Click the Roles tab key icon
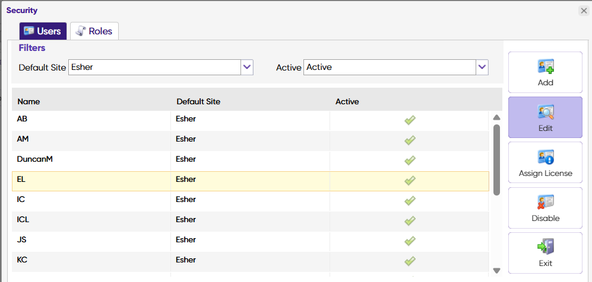This screenshot has height=282, width=592. pyautogui.click(x=81, y=31)
